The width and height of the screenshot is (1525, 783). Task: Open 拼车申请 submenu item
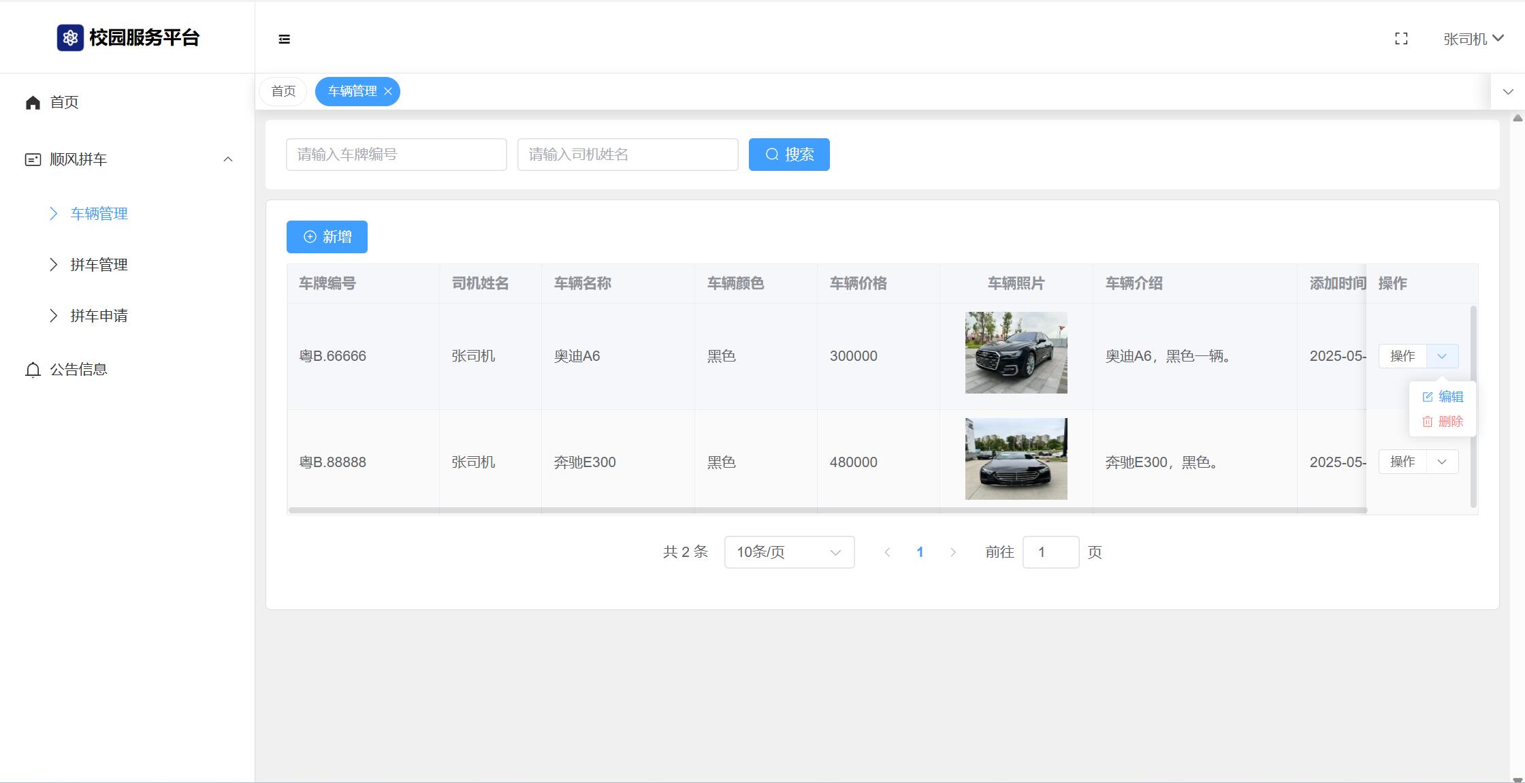click(99, 316)
